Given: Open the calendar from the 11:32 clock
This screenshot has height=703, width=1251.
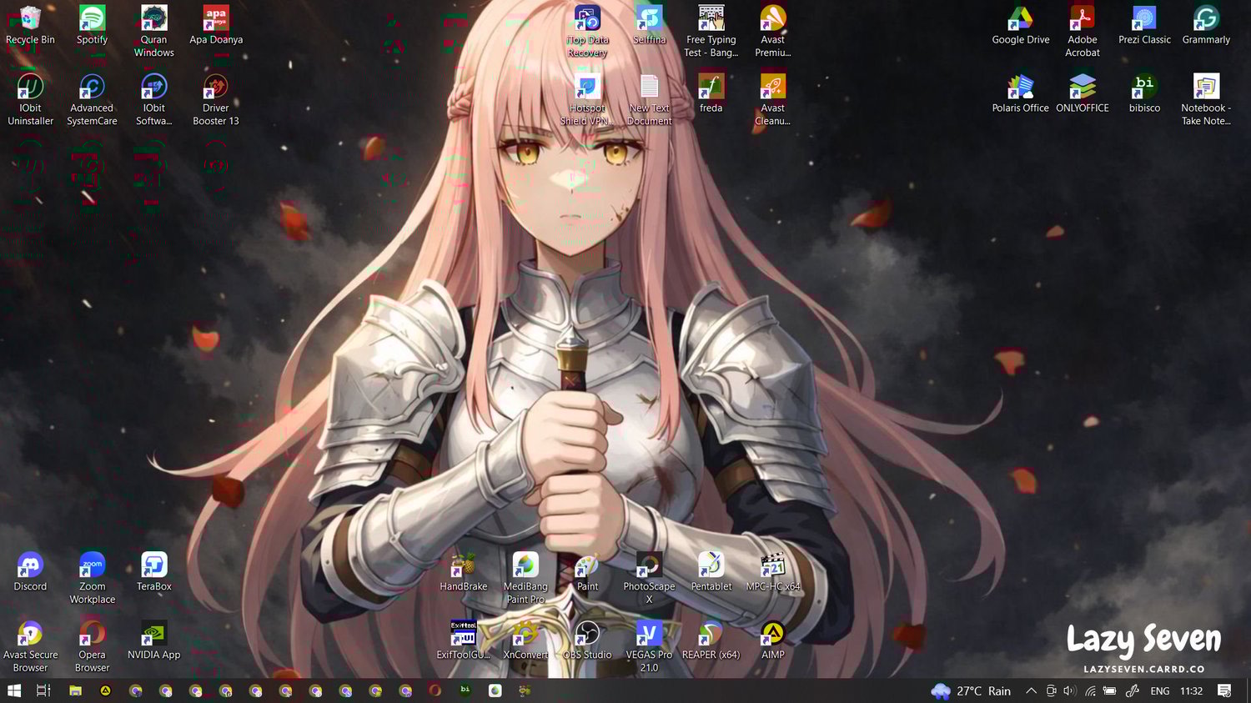Looking at the screenshot, I should pos(1192,690).
